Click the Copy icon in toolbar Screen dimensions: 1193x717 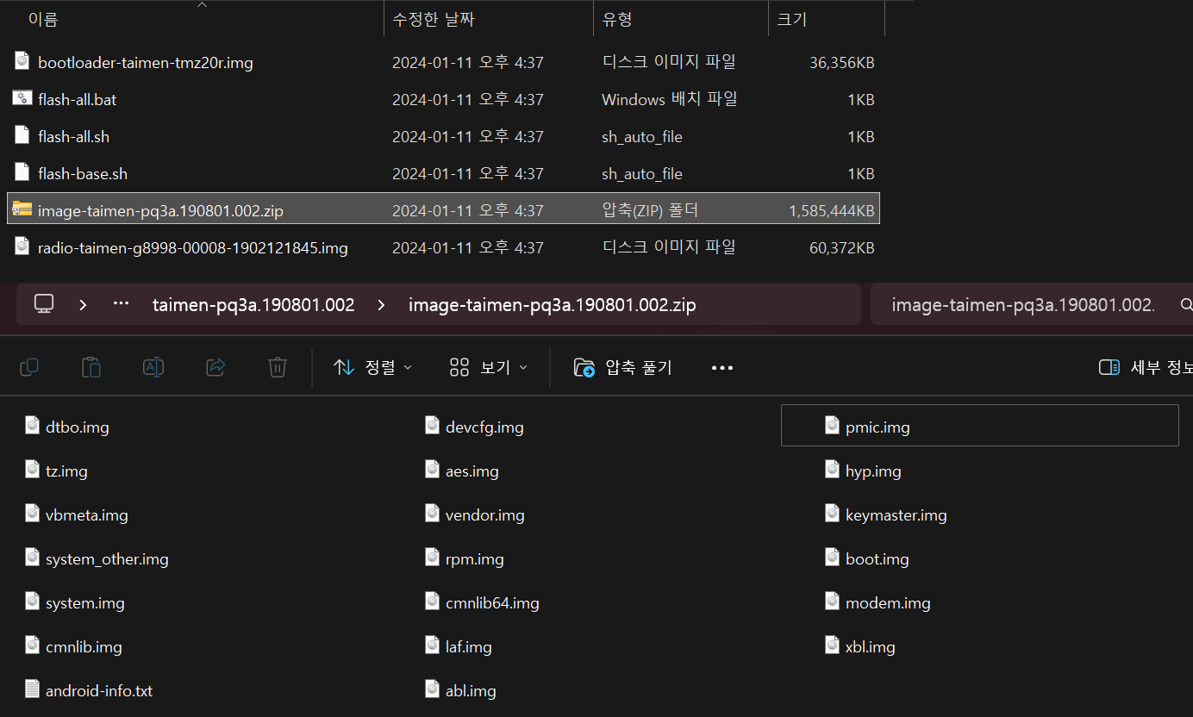pos(29,367)
